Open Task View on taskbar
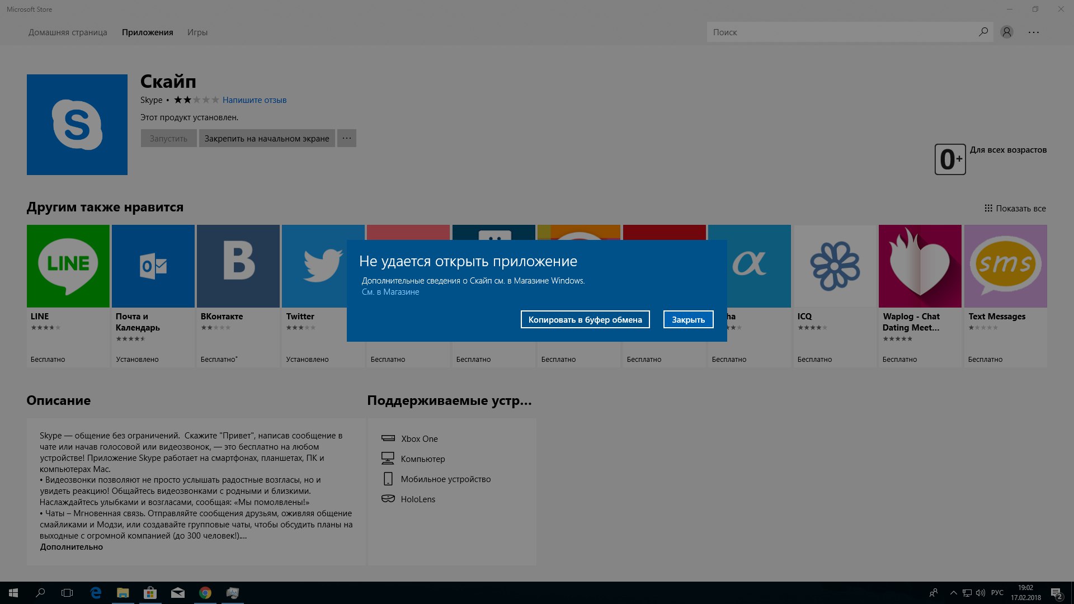This screenshot has width=1074, height=604. (x=67, y=593)
